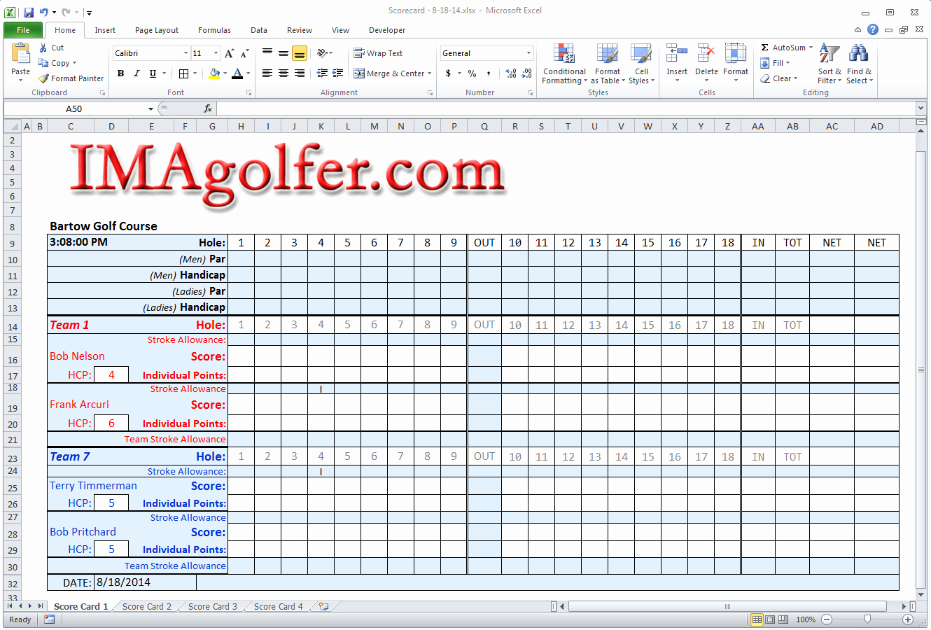Click the Format Painter brush

[x=43, y=78]
